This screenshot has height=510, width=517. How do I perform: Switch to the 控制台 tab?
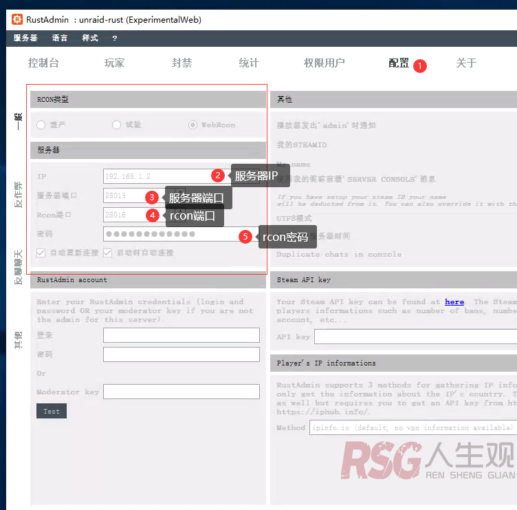[x=43, y=63]
